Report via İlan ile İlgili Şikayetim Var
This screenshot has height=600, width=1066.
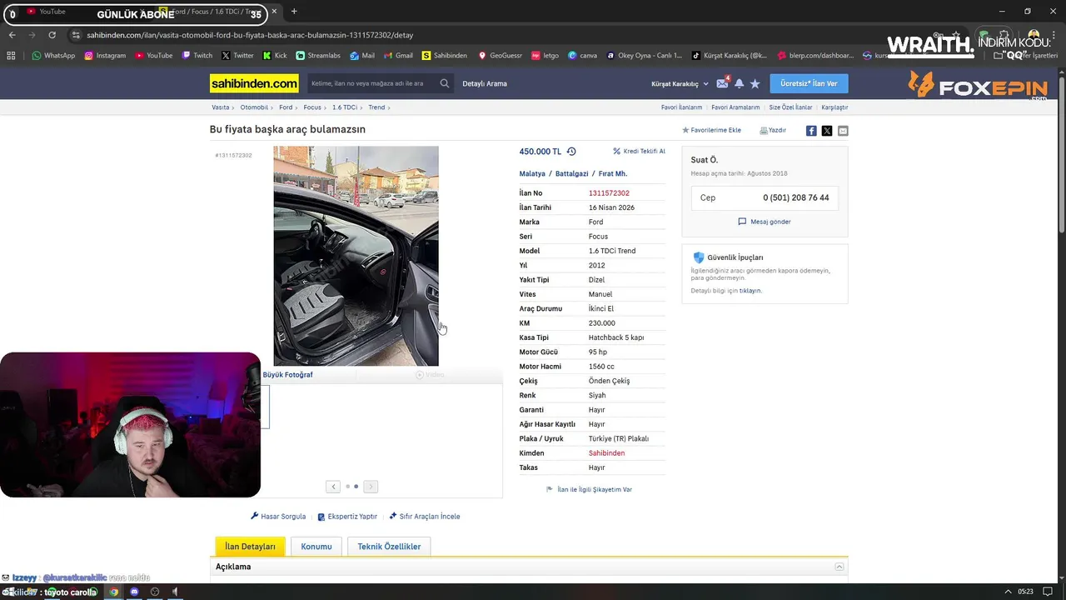[x=589, y=490]
